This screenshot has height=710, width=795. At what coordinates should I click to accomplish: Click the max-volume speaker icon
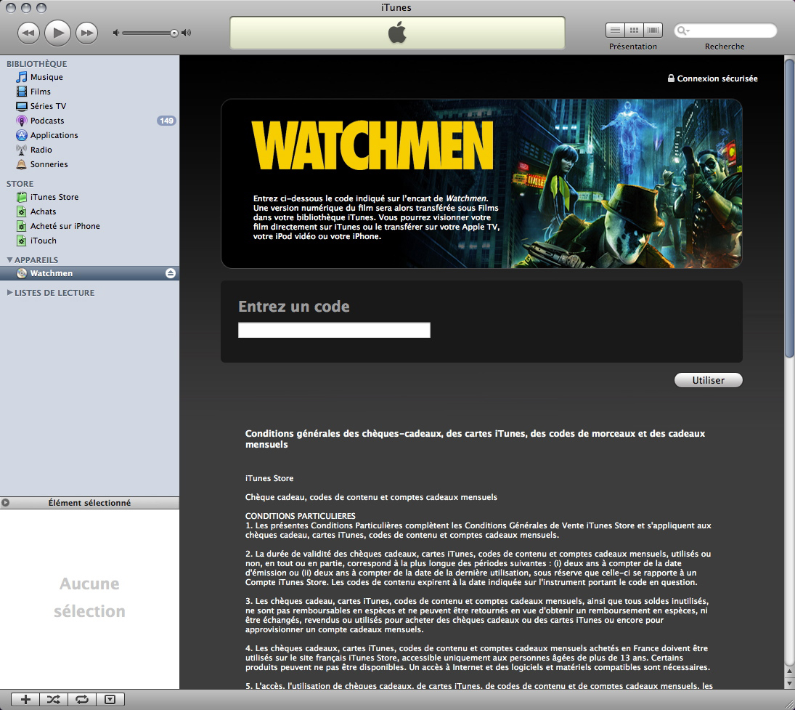point(187,33)
